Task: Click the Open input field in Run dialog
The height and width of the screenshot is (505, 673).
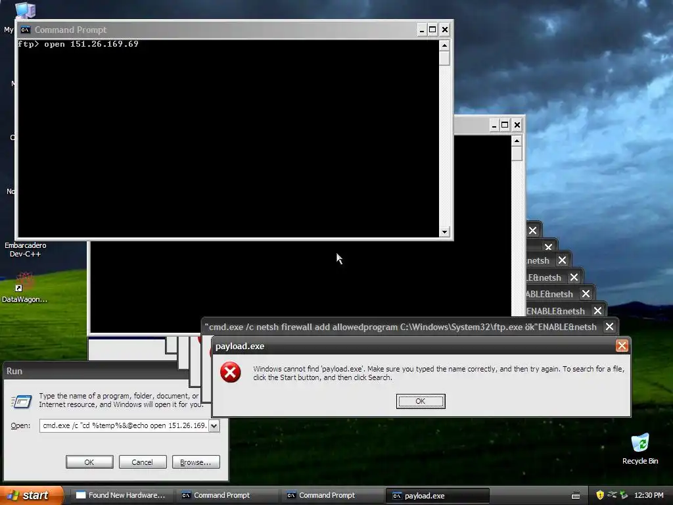Action: coord(124,425)
